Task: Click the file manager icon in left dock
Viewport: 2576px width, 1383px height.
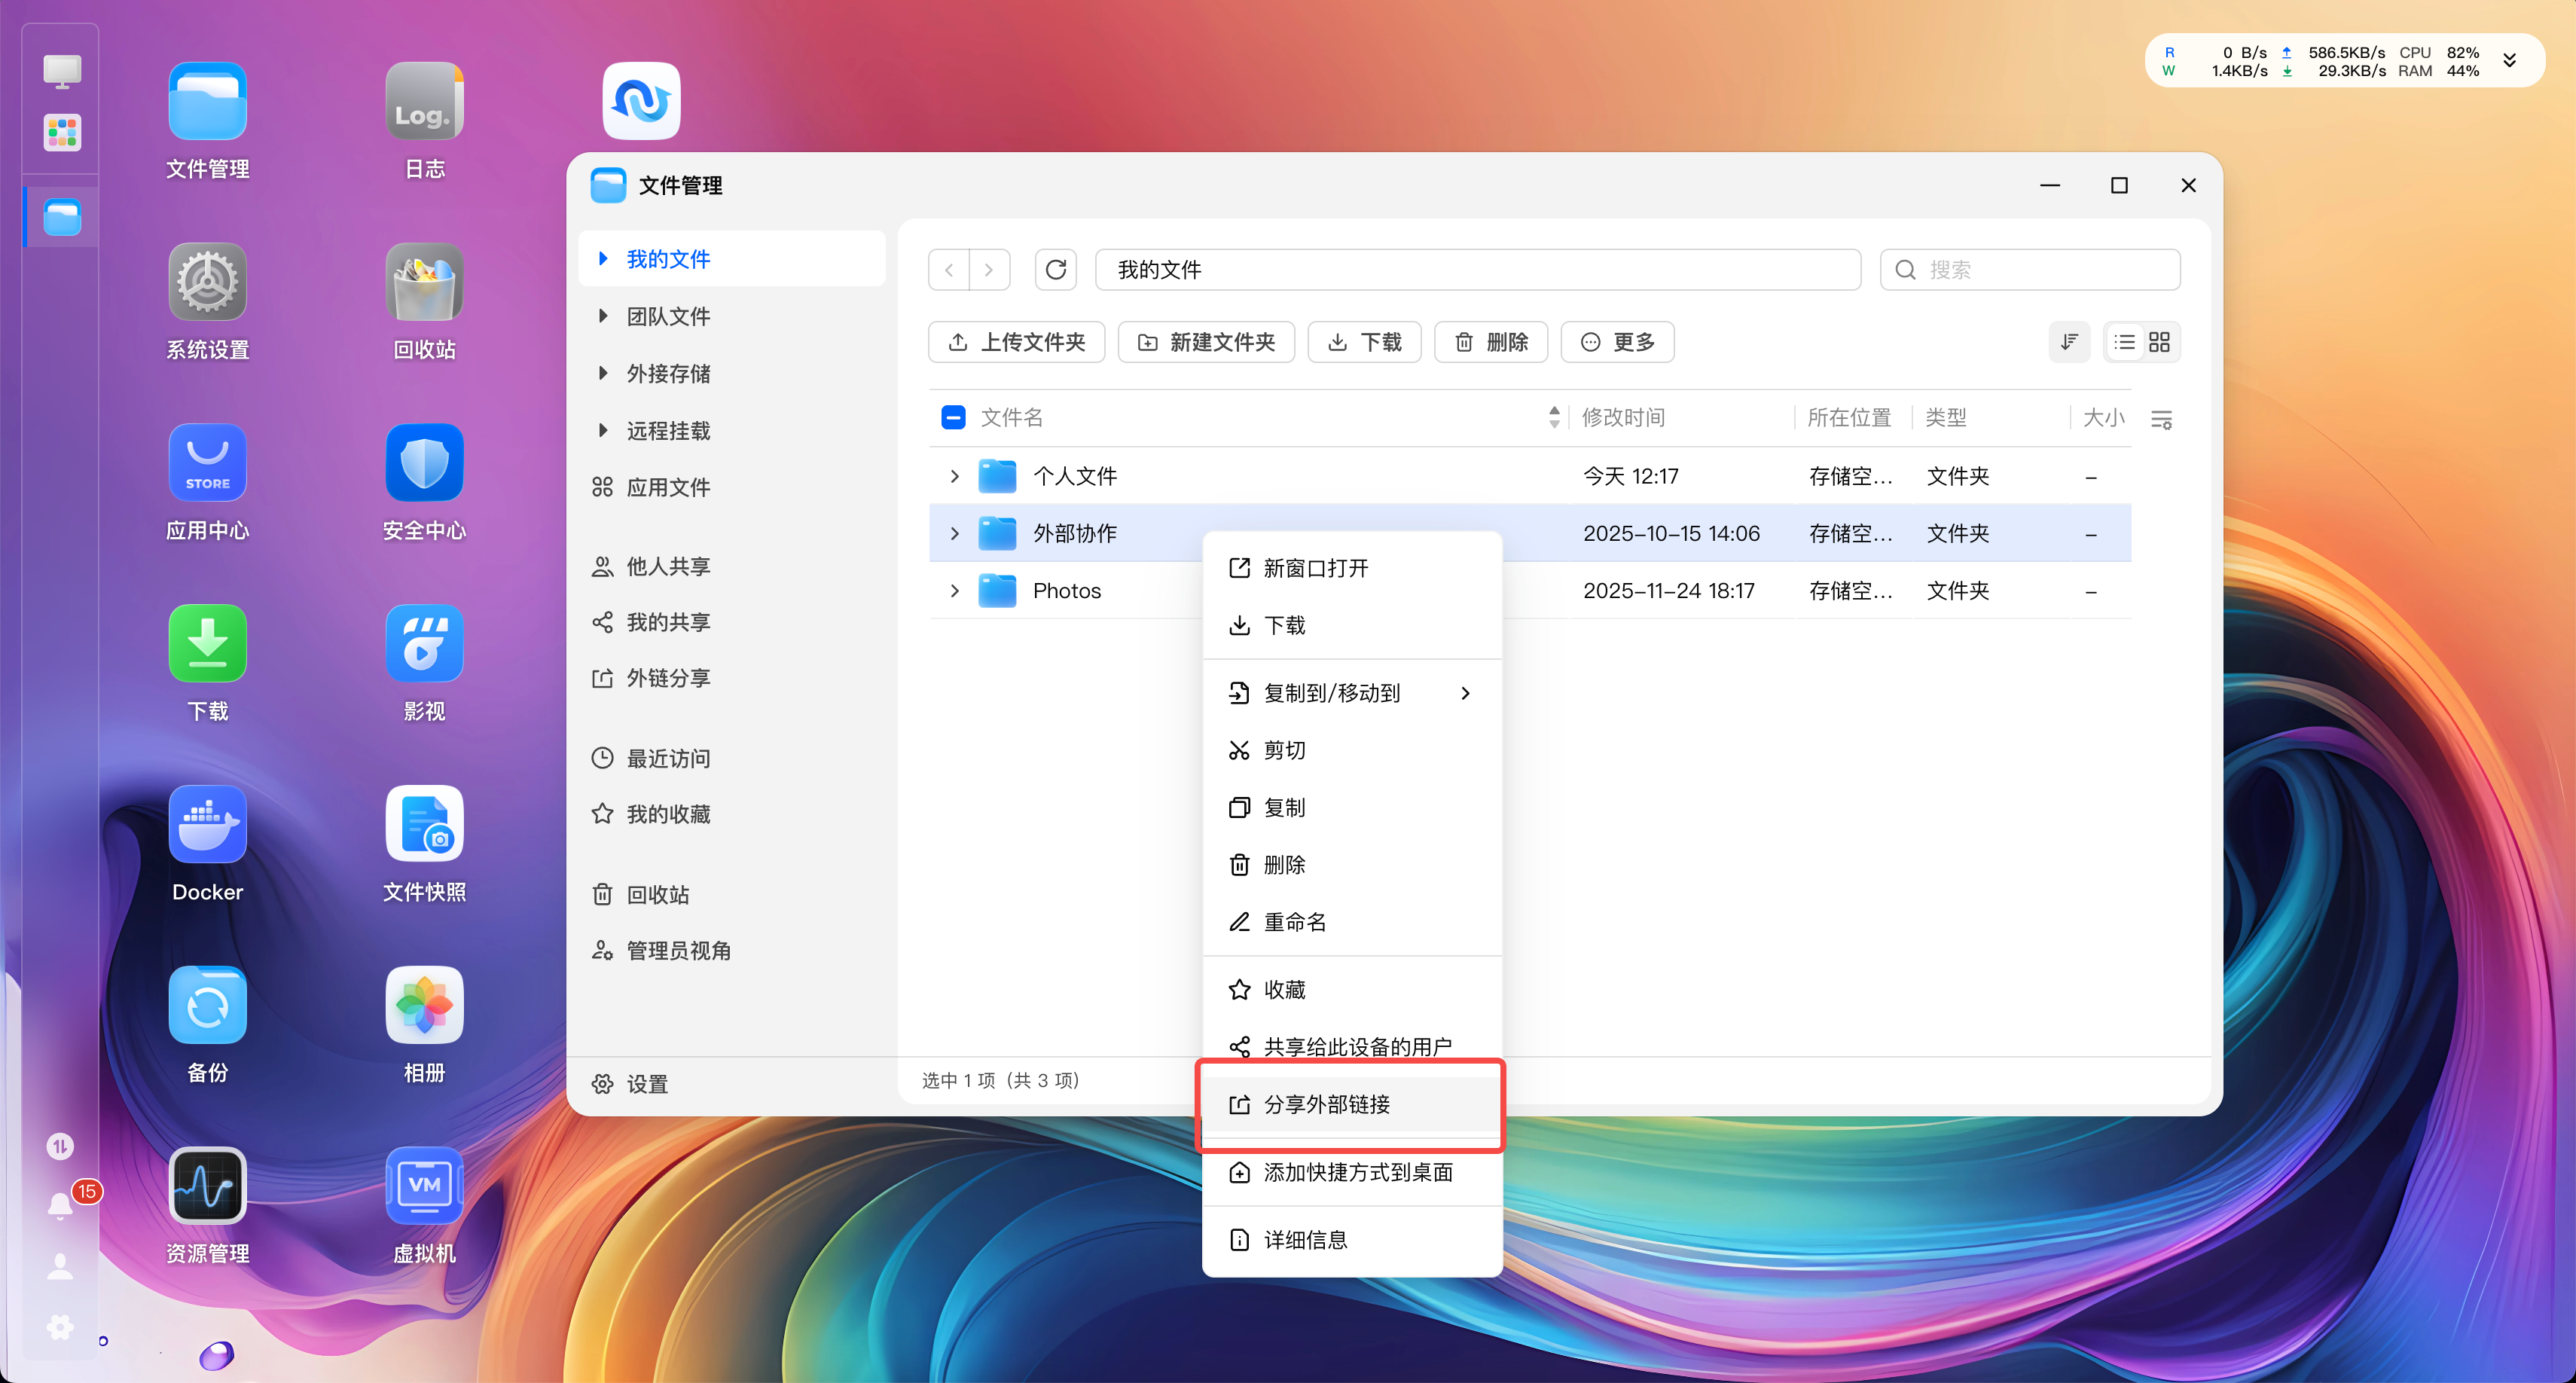Action: (62, 217)
